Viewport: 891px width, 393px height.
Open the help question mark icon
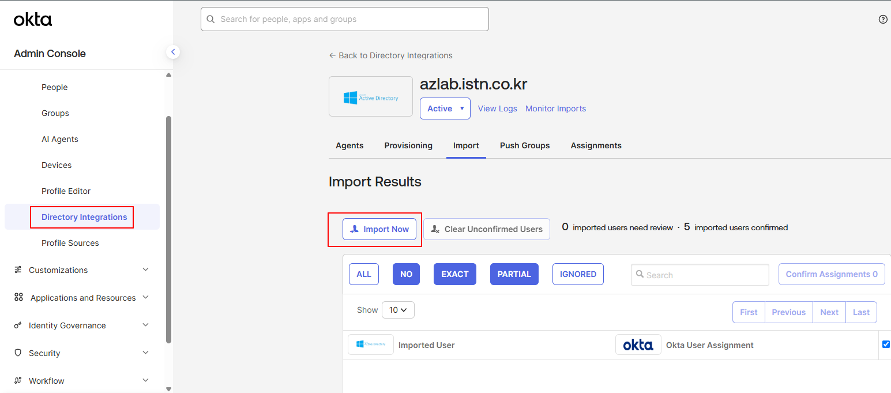click(883, 19)
